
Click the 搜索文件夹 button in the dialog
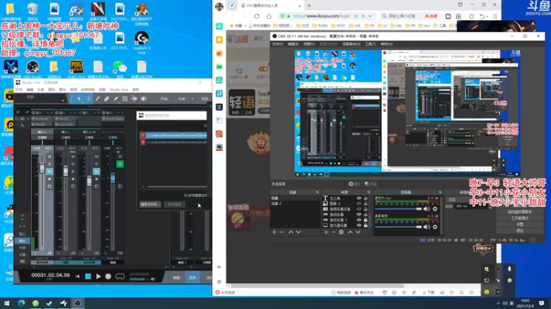pos(150,204)
